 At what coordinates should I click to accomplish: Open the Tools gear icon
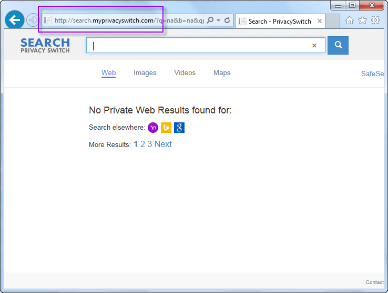[375, 20]
